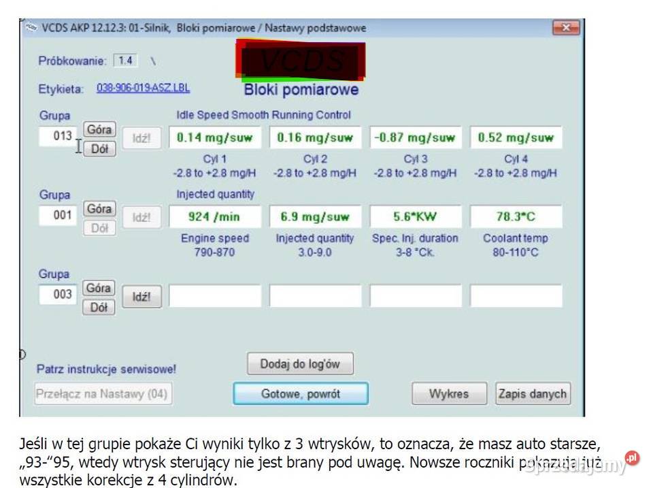Click Dodaj do log'ów
This screenshot has height=488, width=653.
(299, 363)
